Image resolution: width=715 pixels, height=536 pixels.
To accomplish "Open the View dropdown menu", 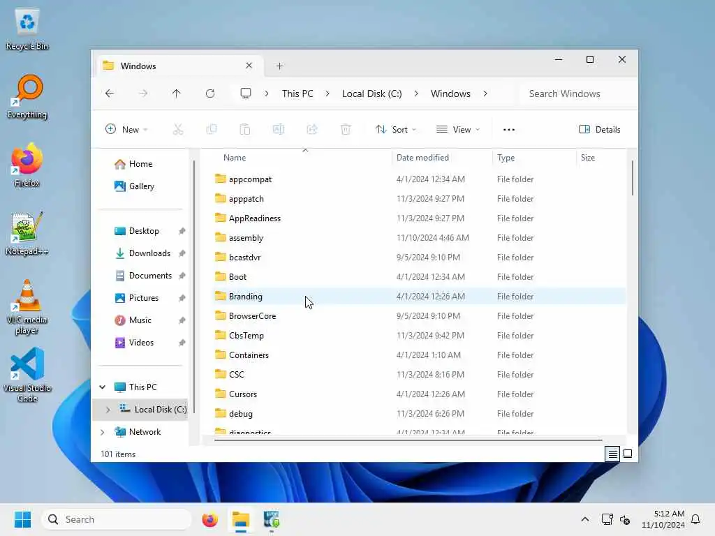I will (x=458, y=129).
